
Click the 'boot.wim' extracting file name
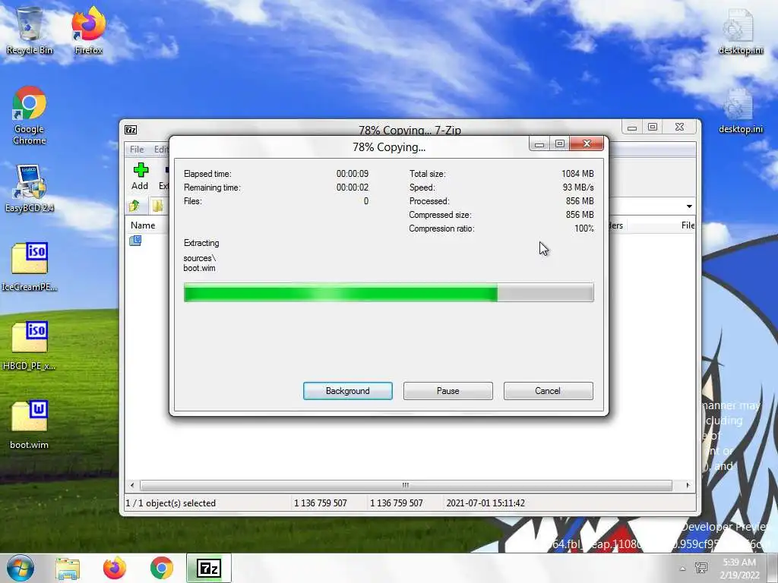point(200,268)
